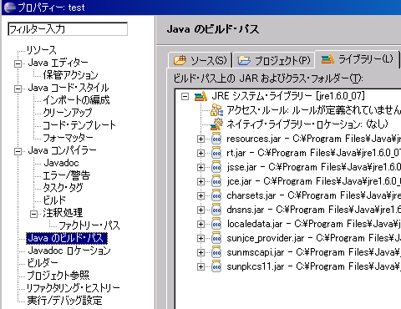Click the jar icon beside localedata.jar

216,224
